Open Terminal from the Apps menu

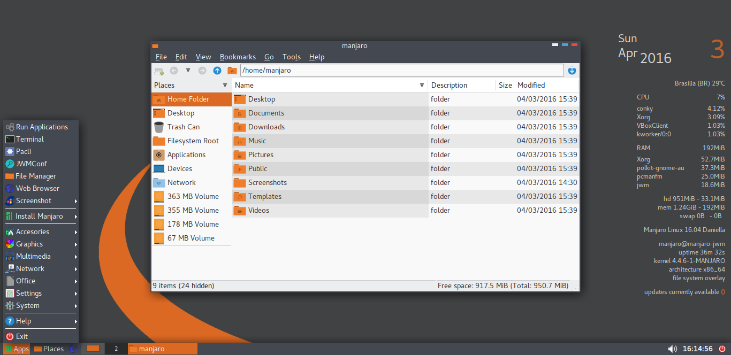[x=30, y=140]
